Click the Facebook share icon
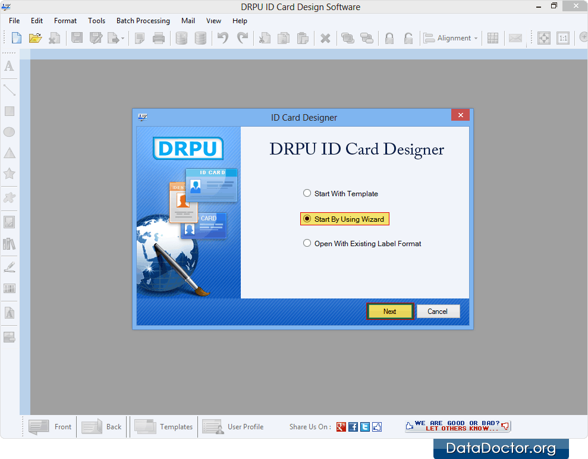Viewport: 588px width, 459px height. click(x=353, y=427)
